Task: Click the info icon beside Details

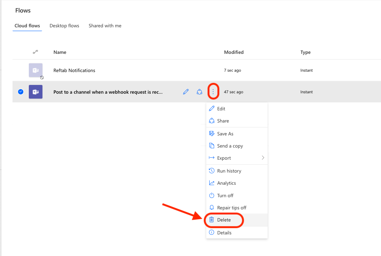Action: [x=212, y=232]
